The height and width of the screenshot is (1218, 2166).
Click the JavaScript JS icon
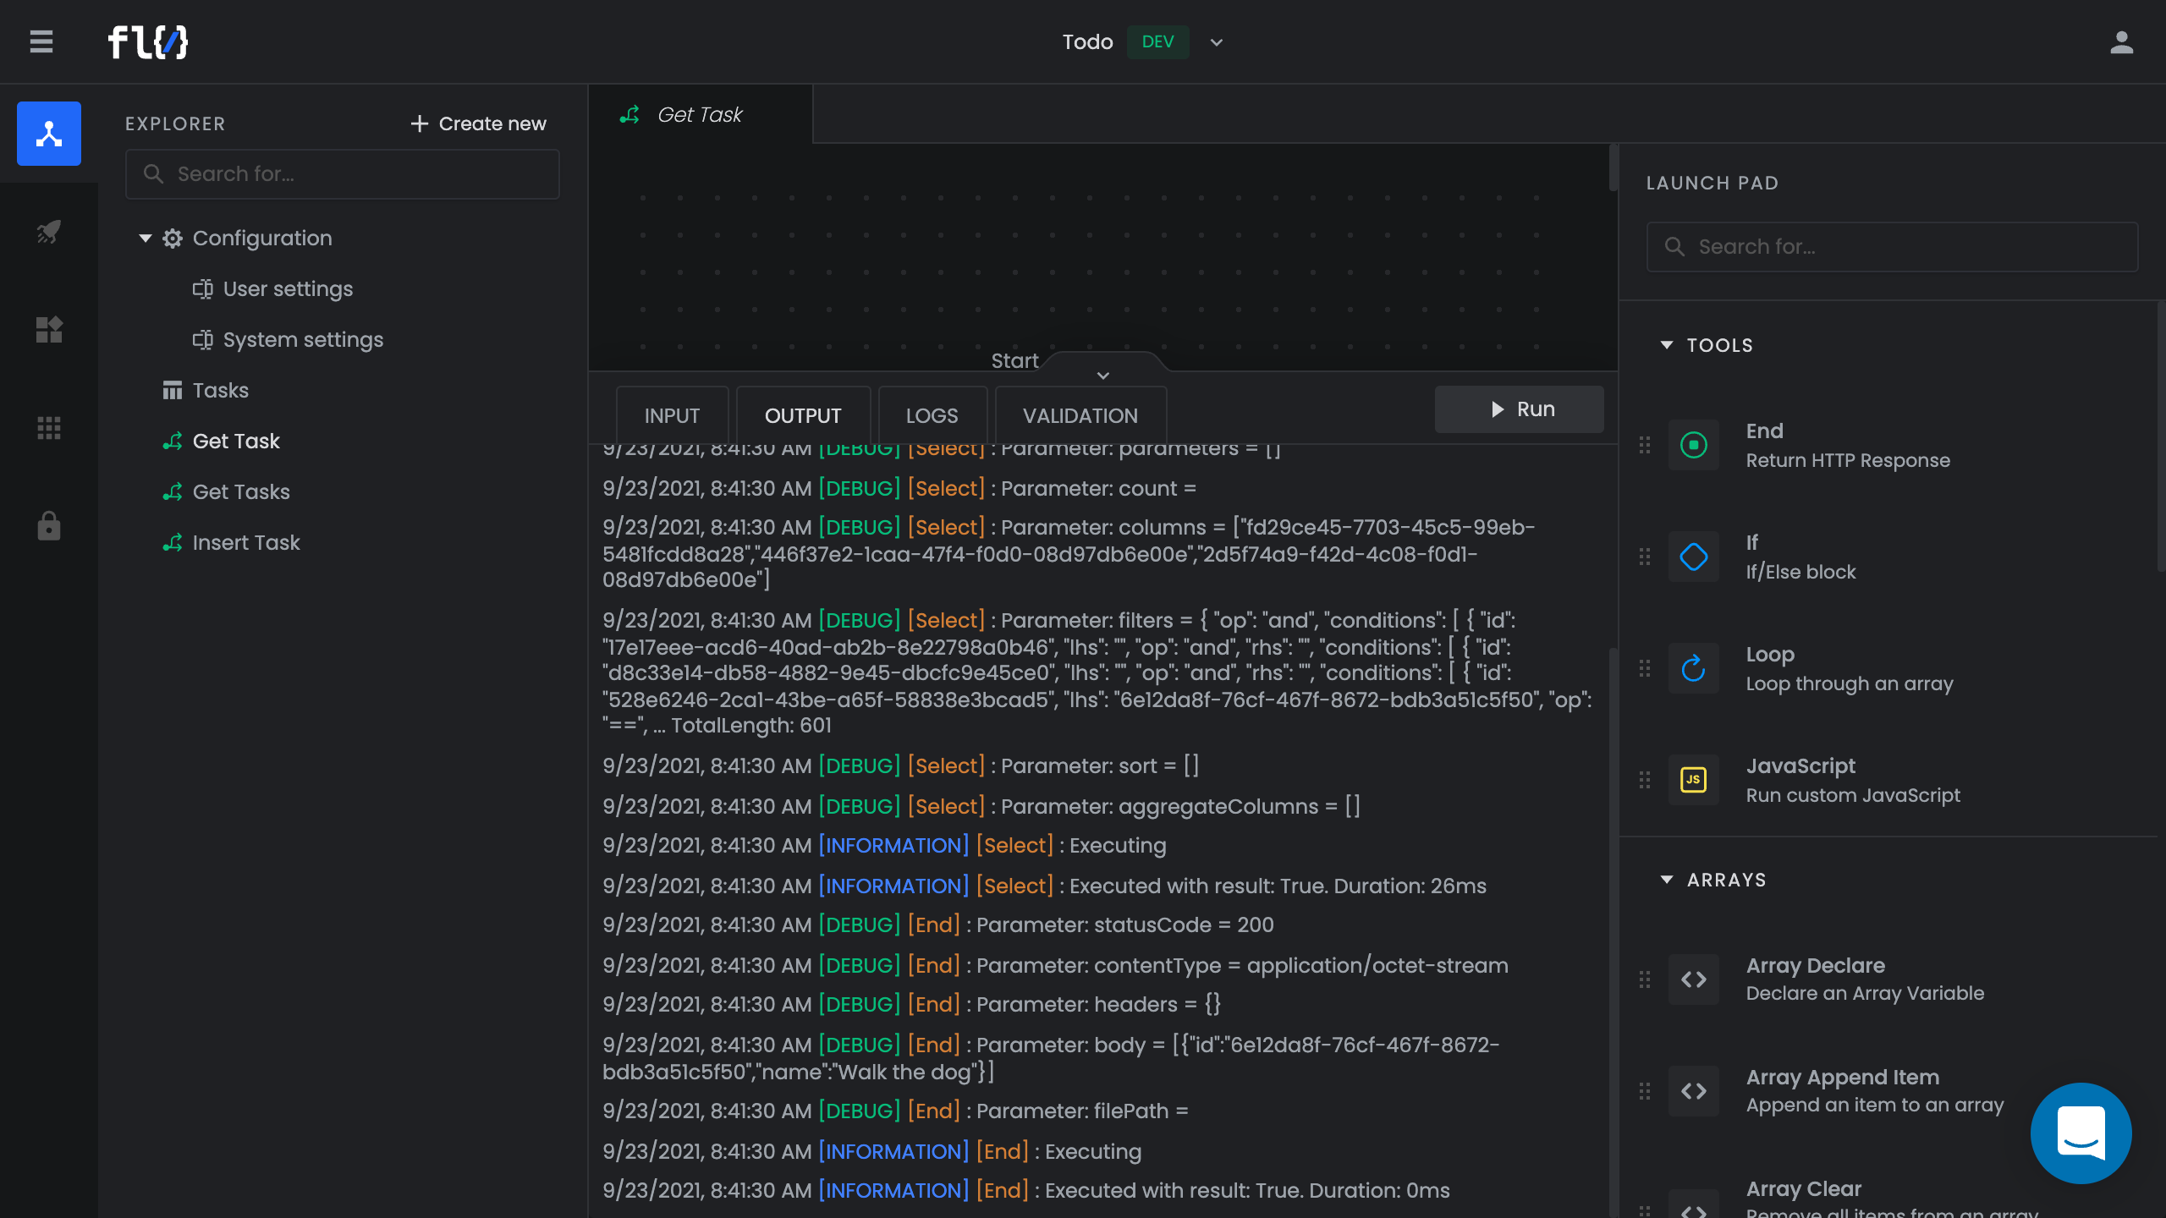[x=1694, y=780]
